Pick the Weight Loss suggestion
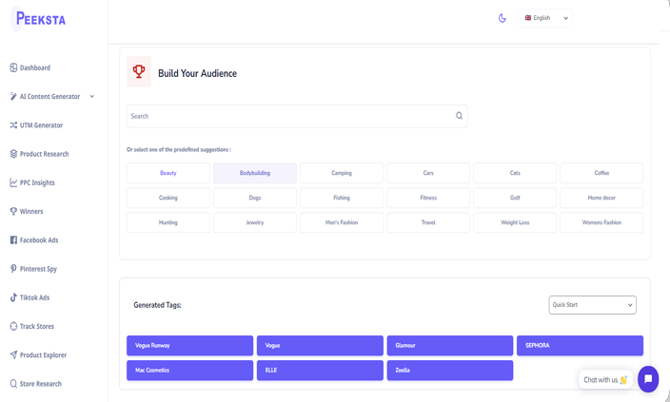This screenshot has height=402, width=670. point(515,222)
